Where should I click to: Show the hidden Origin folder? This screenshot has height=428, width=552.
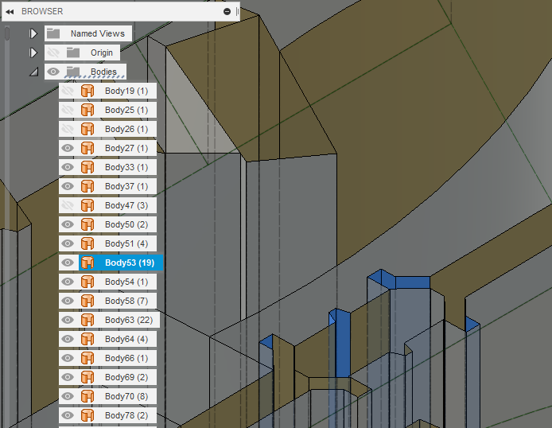[53, 53]
